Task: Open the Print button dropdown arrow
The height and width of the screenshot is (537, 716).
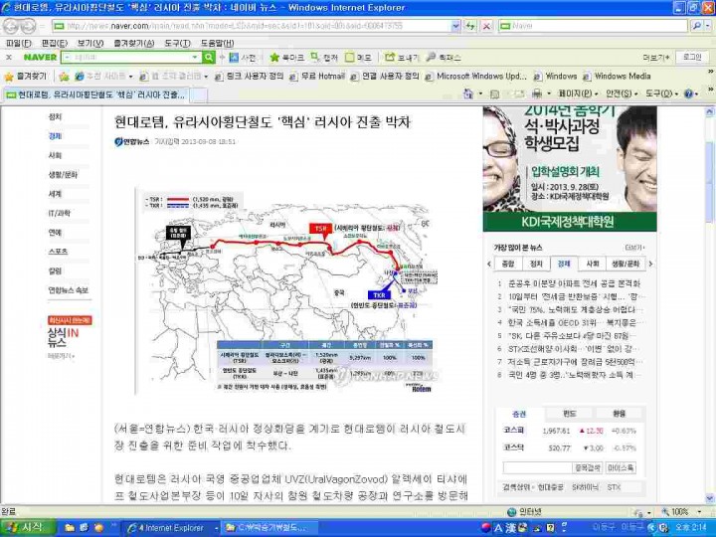Action: click(x=548, y=93)
